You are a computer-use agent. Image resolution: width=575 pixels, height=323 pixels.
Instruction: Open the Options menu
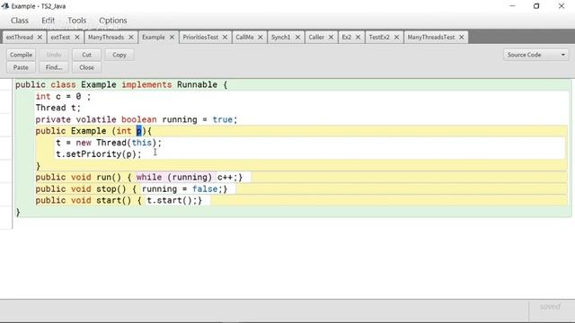[x=113, y=21]
